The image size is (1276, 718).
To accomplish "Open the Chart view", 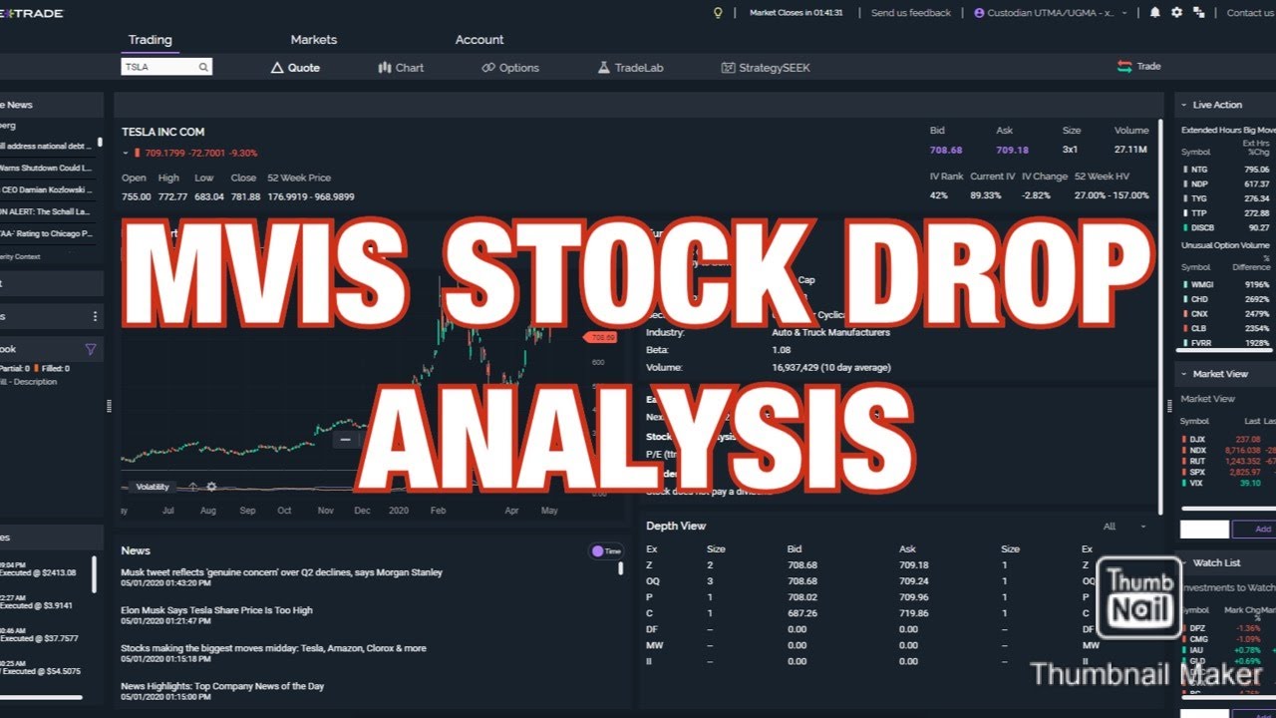I will [x=401, y=68].
